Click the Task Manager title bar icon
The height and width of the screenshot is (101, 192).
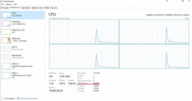pyautogui.click(x=1, y=1)
